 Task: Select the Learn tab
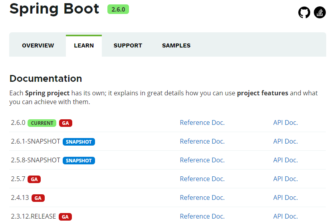[84, 45]
